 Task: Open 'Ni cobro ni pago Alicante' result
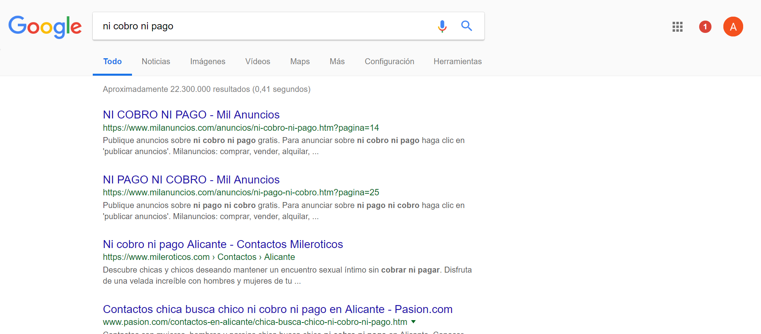pos(223,244)
